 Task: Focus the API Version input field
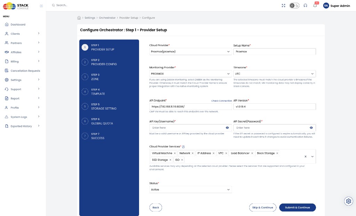[x=275, y=107]
